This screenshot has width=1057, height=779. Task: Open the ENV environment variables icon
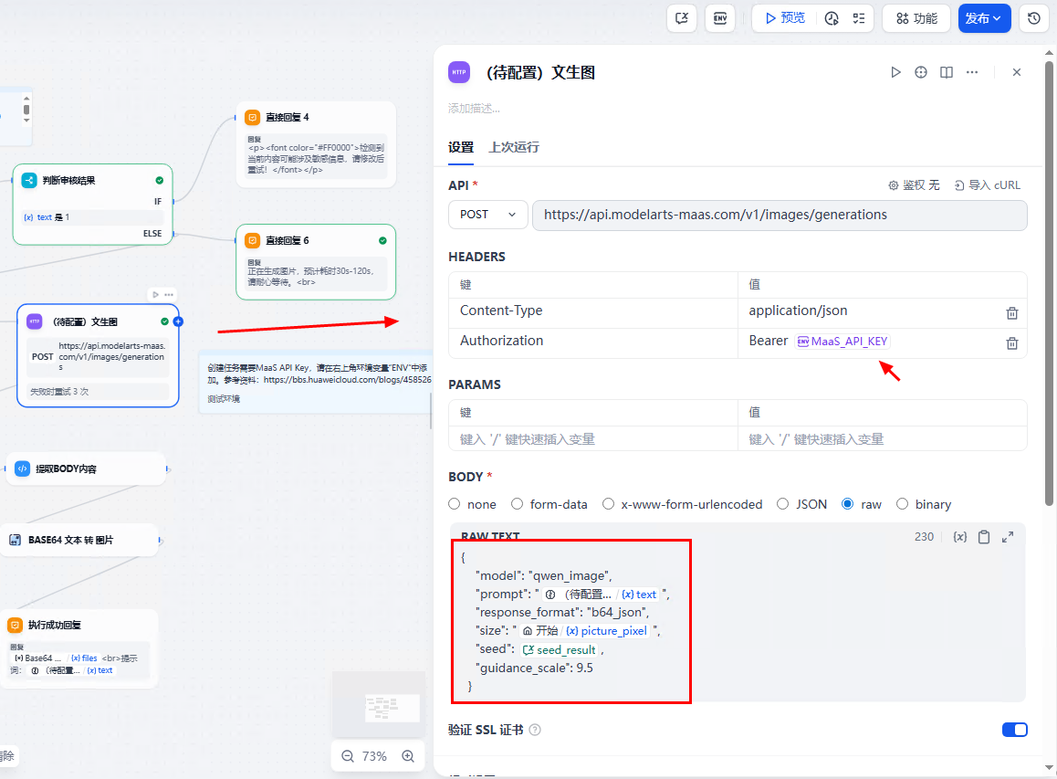point(720,18)
